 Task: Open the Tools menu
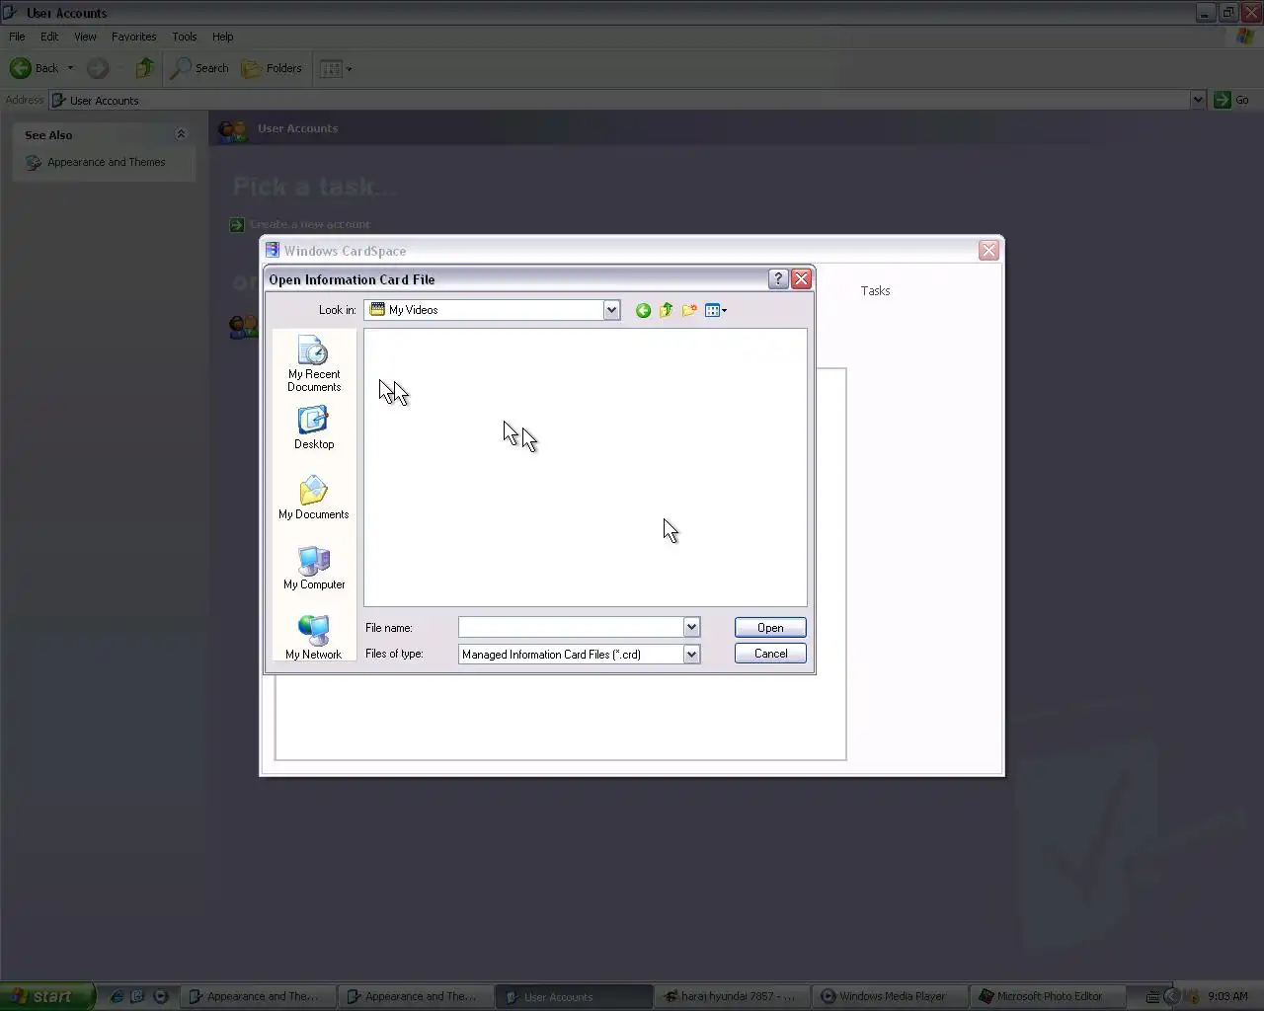pyautogui.click(x=185, y=37)
